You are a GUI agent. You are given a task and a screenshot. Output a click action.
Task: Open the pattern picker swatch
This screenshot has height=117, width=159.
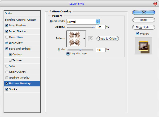click(x=75, y=39)
